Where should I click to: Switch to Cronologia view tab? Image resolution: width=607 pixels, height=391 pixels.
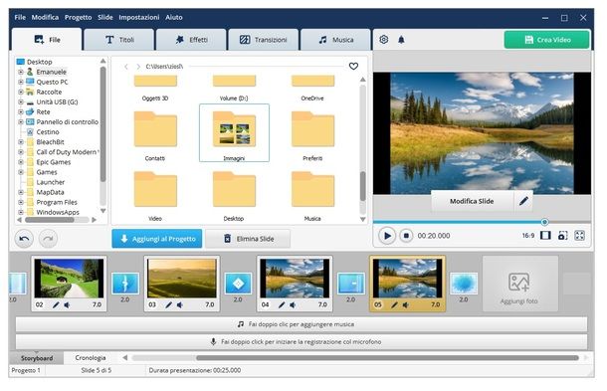tap(91, 358)
